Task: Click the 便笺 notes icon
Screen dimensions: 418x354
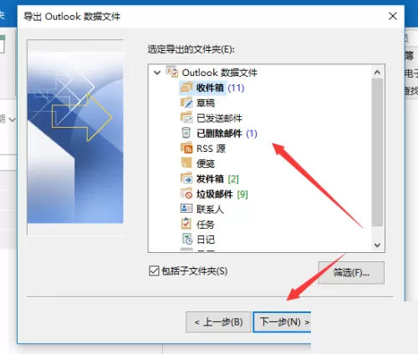Action: click(x=186, y=163)
